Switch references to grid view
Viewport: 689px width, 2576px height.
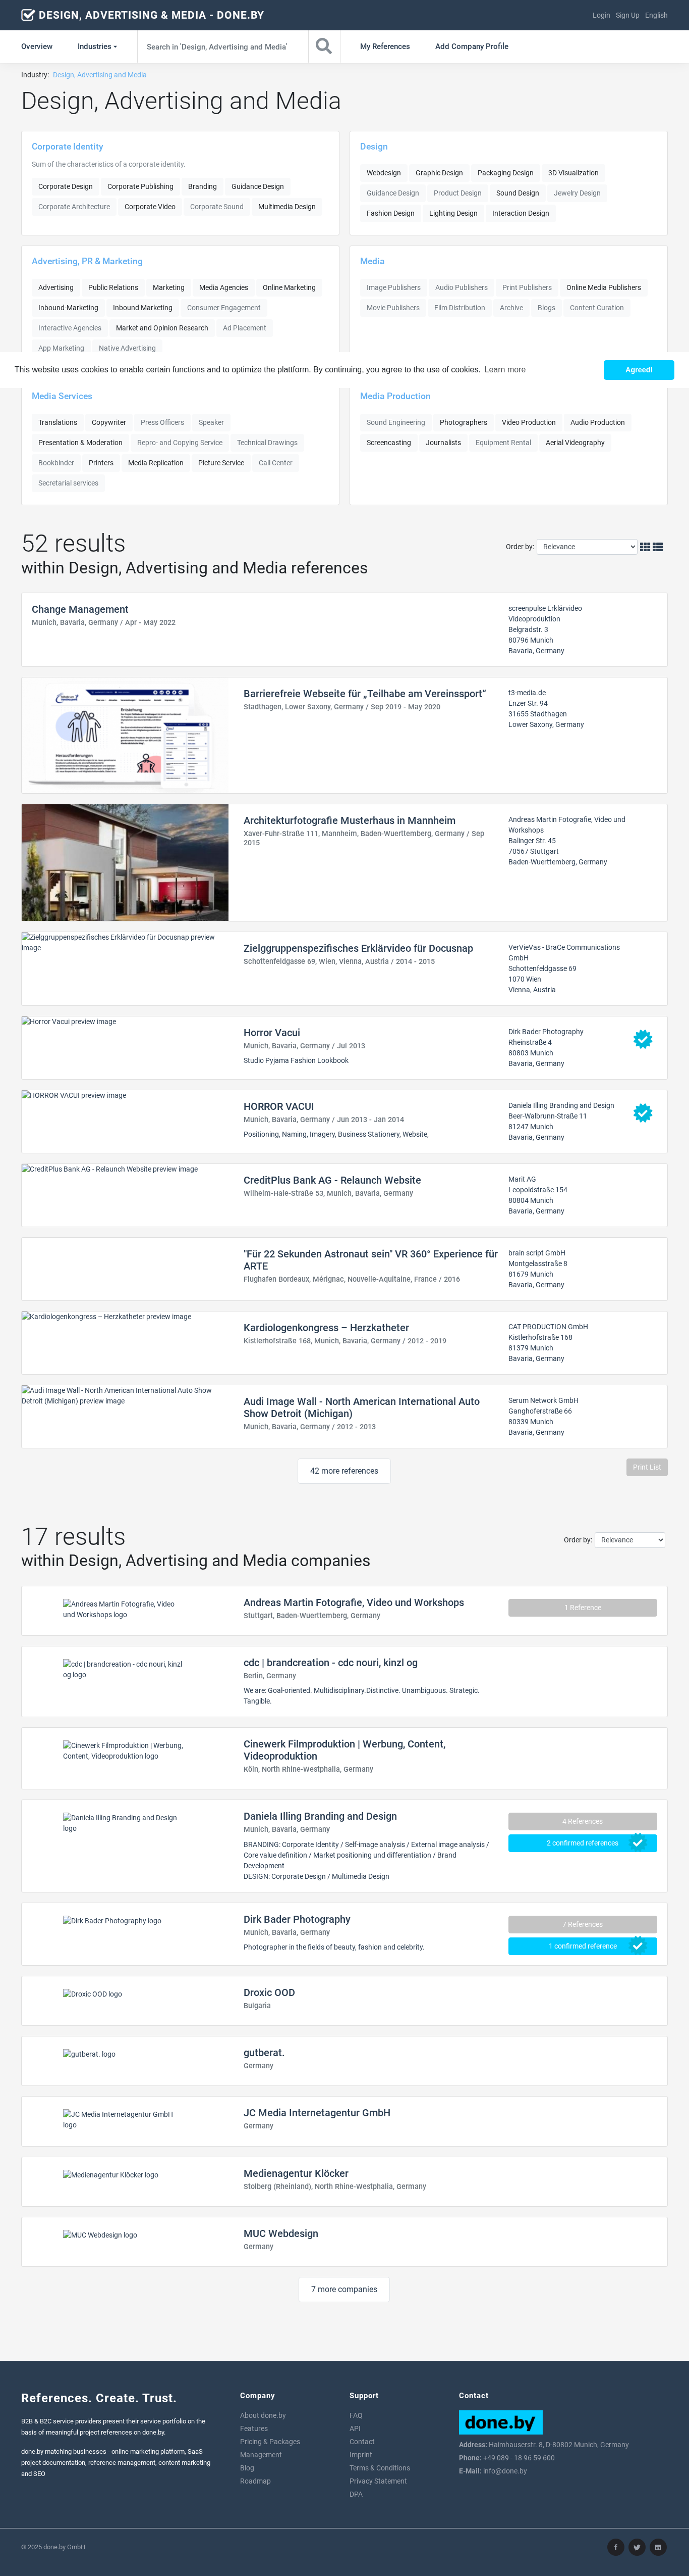click(645, 547)
